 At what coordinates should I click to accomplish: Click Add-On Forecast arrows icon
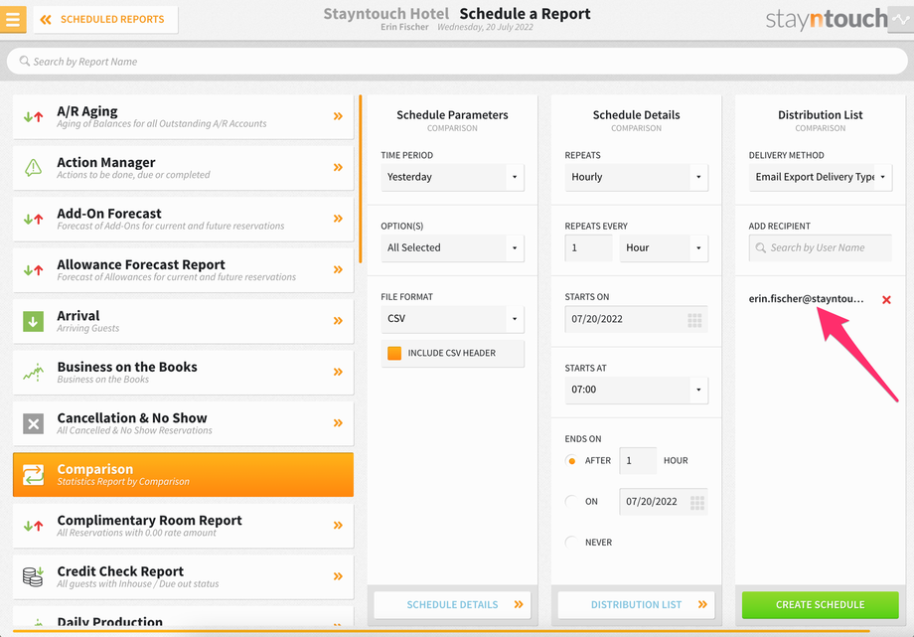tap(33, 219)
